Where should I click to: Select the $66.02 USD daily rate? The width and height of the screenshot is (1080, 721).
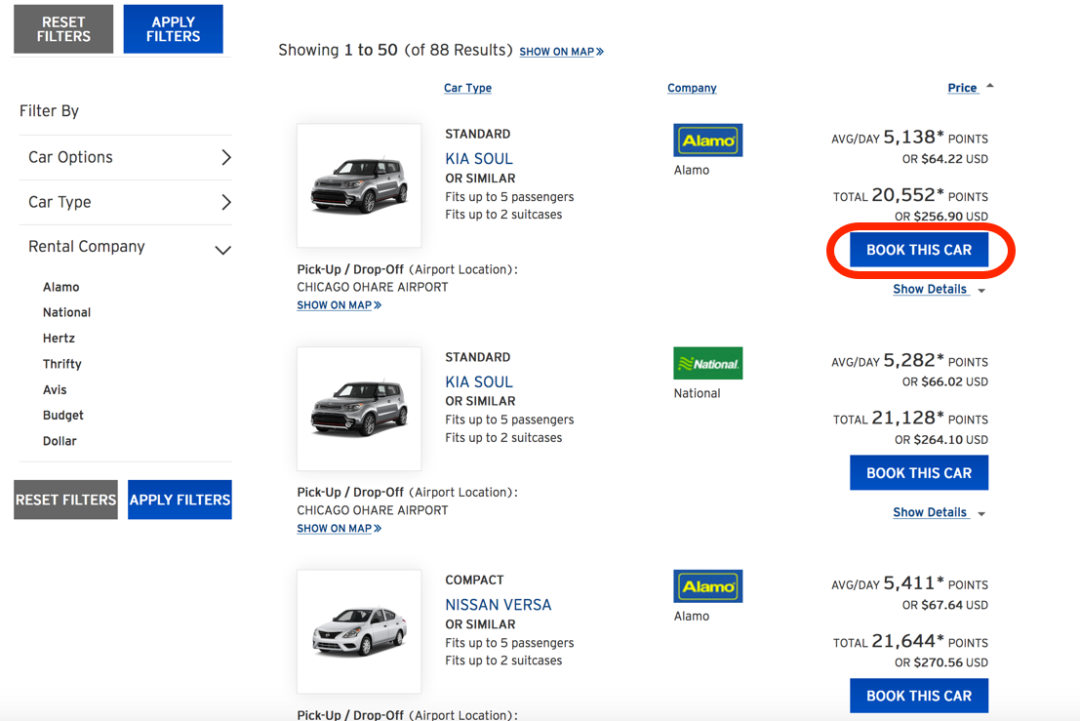(945, 382)
